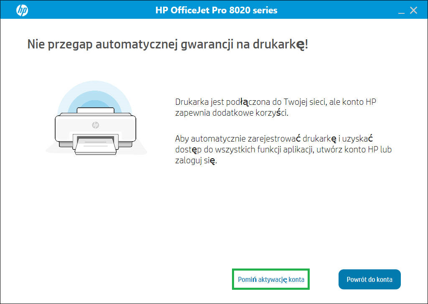Click the 'Powrót do konta' button
The width and height of the screenshot is (428, 304).
[369, 279]
